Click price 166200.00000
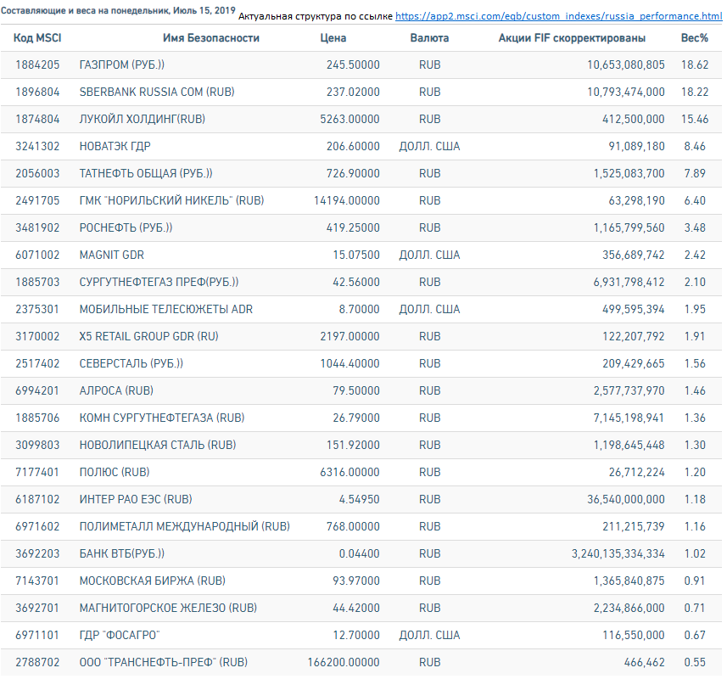 click(x=343, y=662)
